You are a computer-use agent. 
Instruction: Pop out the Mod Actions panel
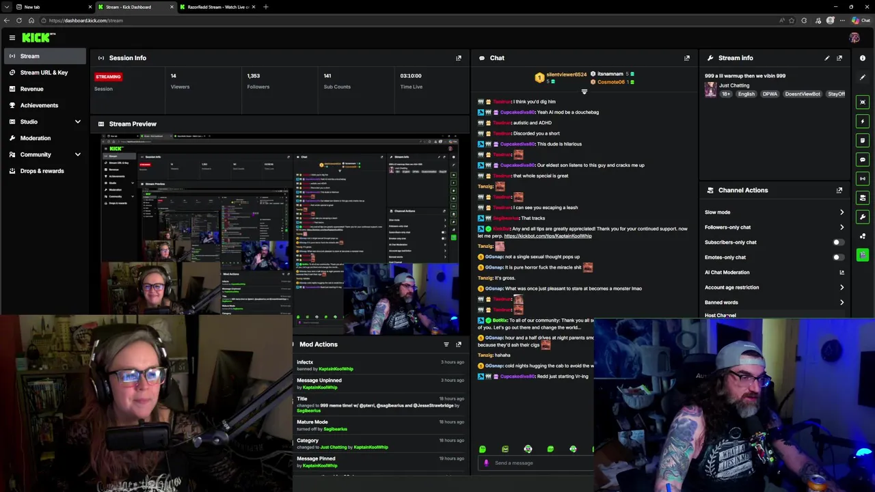[x=459, y=344]
